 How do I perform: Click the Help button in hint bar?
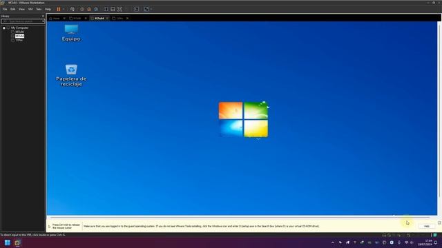(x=427, y=226)
